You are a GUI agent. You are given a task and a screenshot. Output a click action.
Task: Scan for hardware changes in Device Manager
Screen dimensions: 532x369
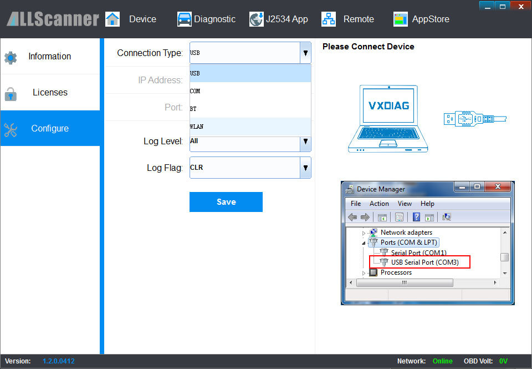pyautogui.click(x=447, y=217)
